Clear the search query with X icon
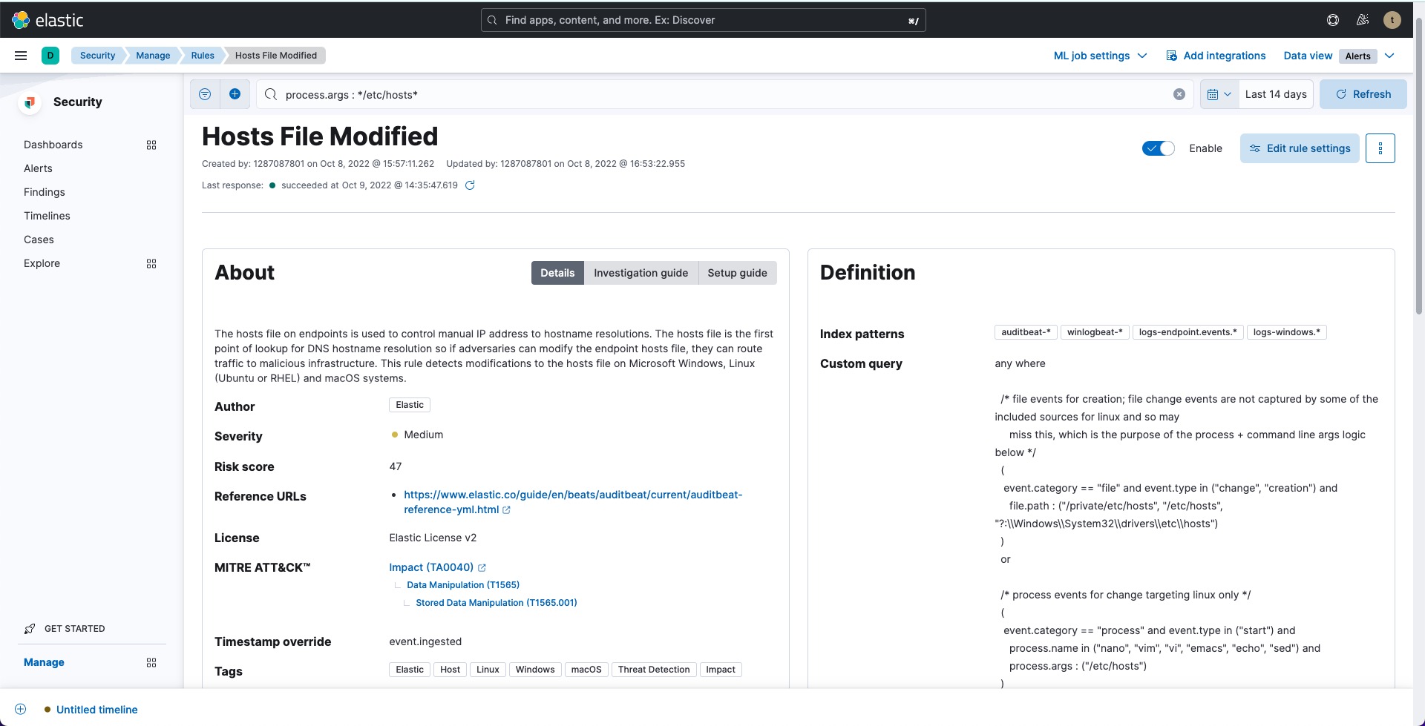1425x726 pixels. point(1179,94)
